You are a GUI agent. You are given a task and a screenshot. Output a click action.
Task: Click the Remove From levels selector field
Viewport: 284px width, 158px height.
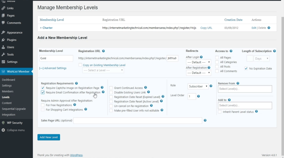(x=245, y=89)
